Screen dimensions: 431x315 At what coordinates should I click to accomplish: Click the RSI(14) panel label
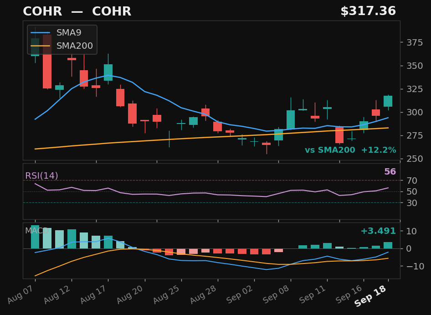click(x=41, y=176)
